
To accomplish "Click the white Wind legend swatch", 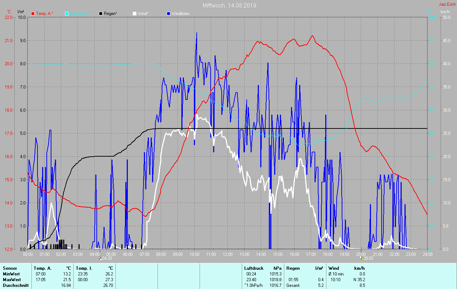I will 135,14.
